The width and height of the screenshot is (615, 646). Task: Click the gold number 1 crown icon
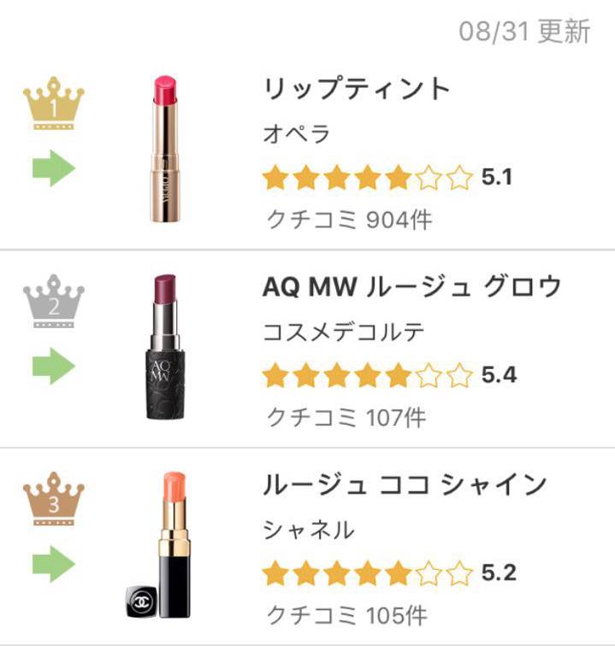54,103
